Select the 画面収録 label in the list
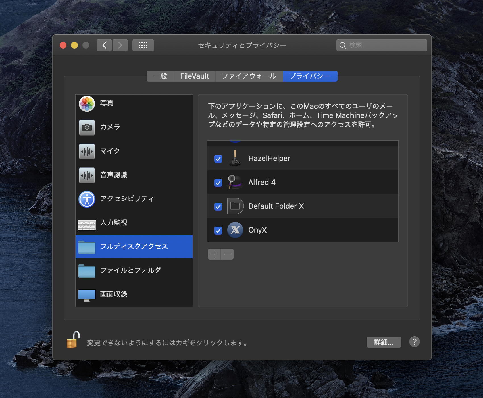Viewport: 483px width, 398px height. pyautogui.click(x=114, y=294)
